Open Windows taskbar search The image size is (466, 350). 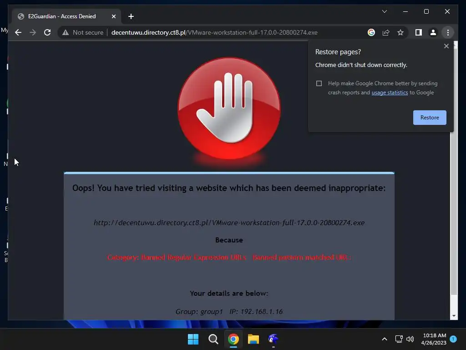[213, 339]
